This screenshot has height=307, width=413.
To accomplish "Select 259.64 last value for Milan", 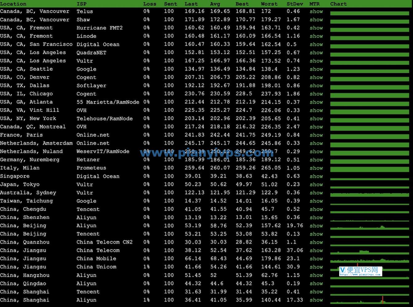I will coord(194,168).
